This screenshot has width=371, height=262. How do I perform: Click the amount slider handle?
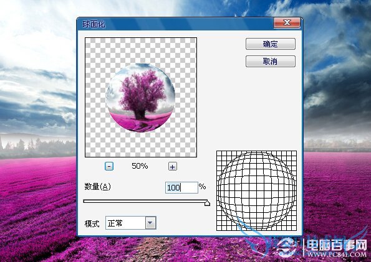pyautogui.click(x=207, y=203)
